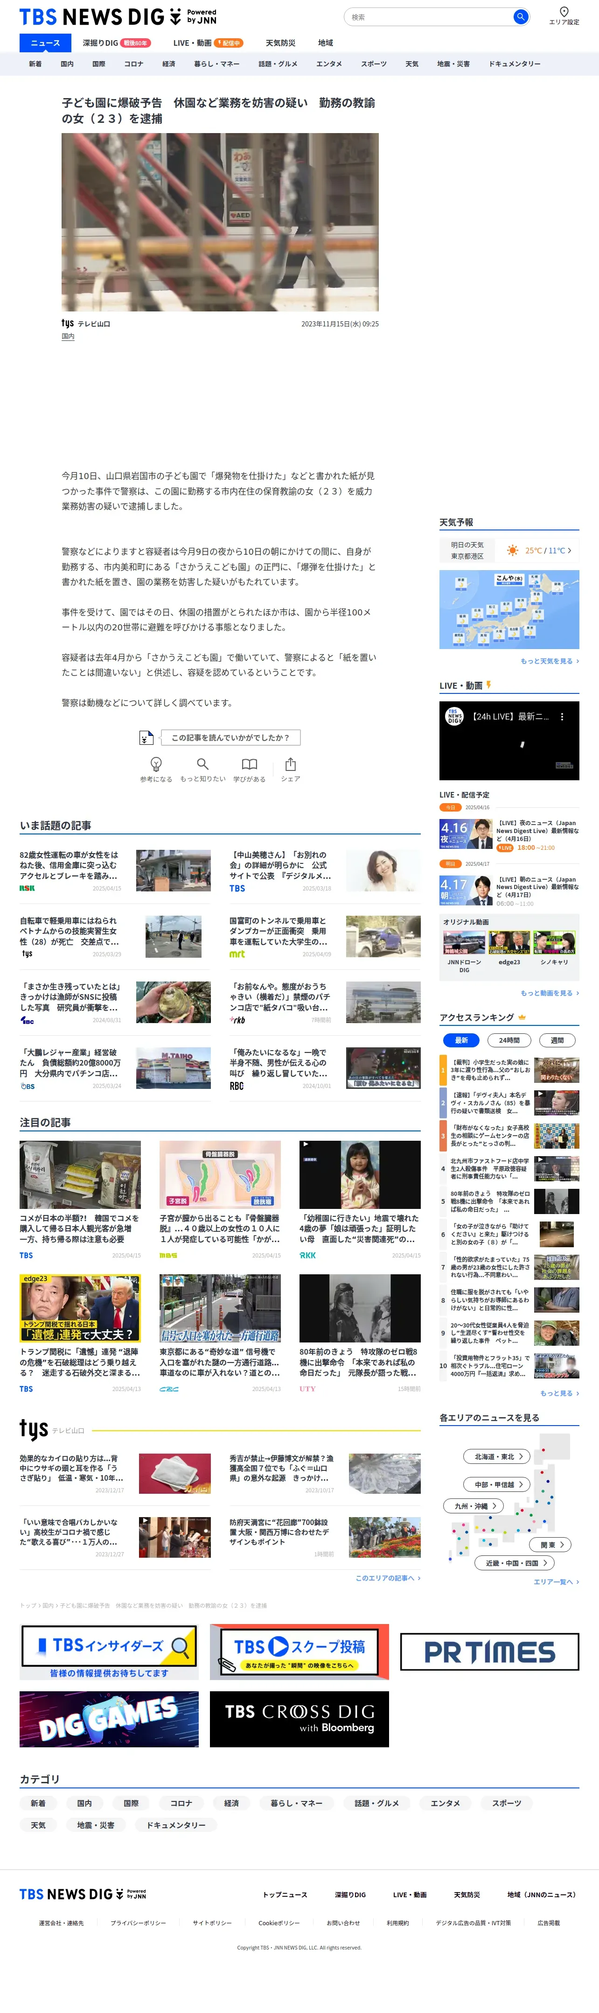Click the large tys section logo
599x2013 pixels.
[x=34, y=1429]
